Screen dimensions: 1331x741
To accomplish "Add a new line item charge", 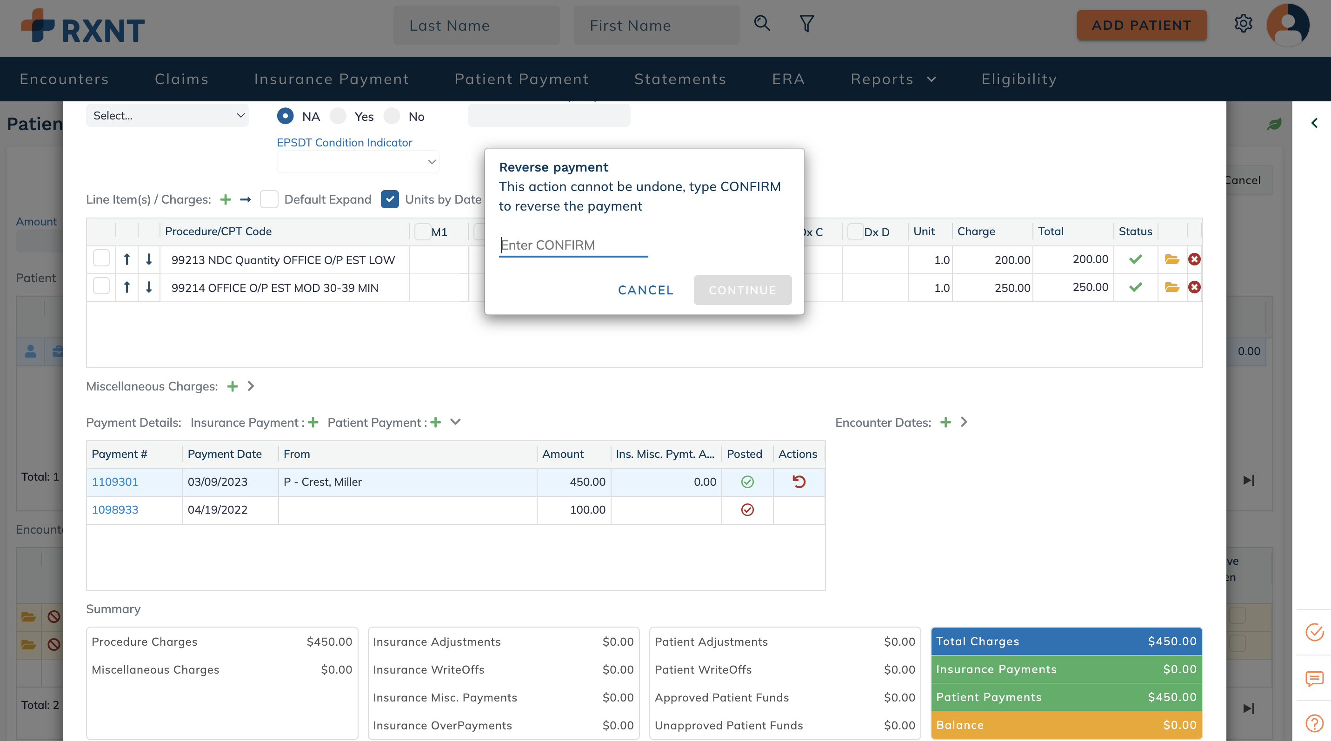I will 225,200.
